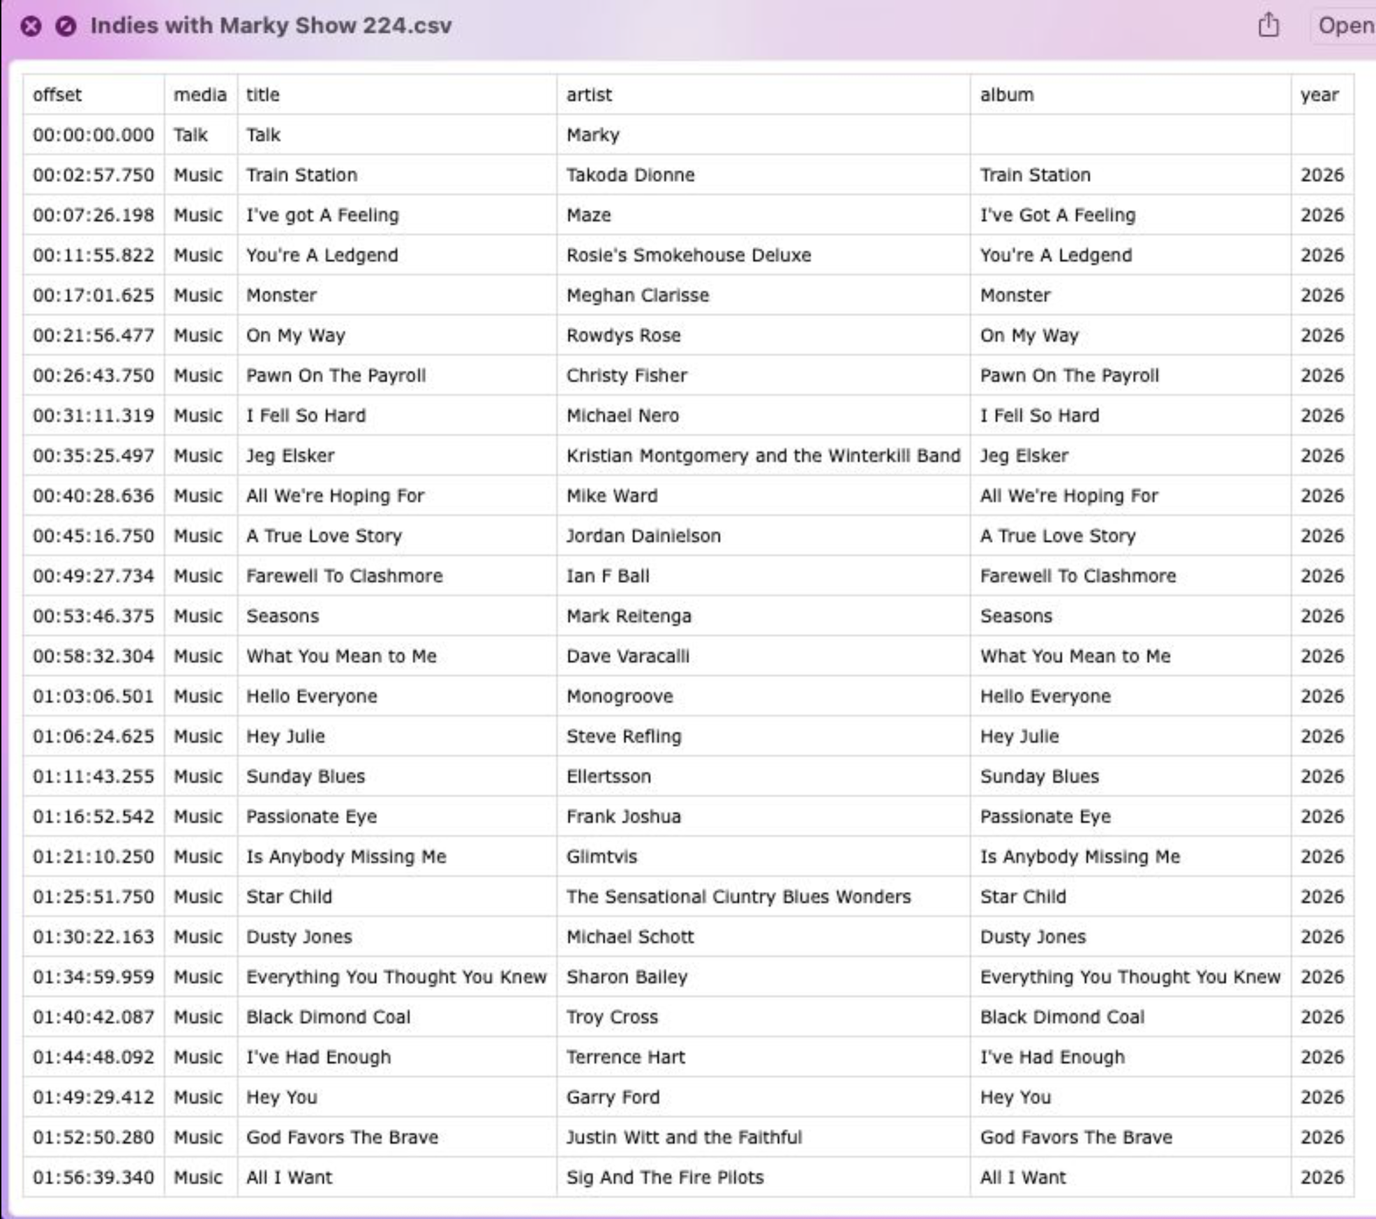
Task: Click the full-screen toggle icon beside close
Action: [x=66, y=26]
